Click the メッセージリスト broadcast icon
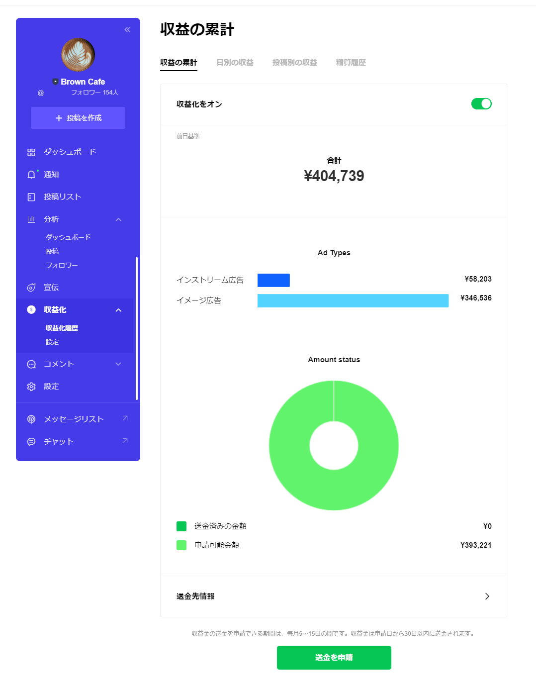The width and height of the screenshot is (536, 691). point(31,419)
